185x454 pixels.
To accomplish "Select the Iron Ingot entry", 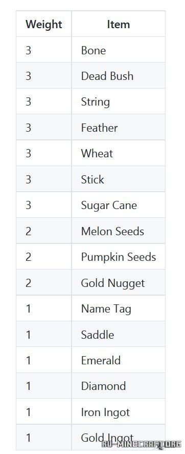I will tap(105, 412).
